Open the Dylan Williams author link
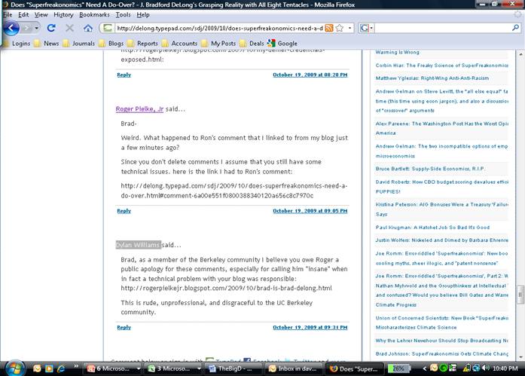This screenshot has height=376, width=525. click(138, 245)
